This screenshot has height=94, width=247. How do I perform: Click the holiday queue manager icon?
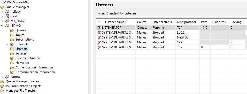(7, 12)
